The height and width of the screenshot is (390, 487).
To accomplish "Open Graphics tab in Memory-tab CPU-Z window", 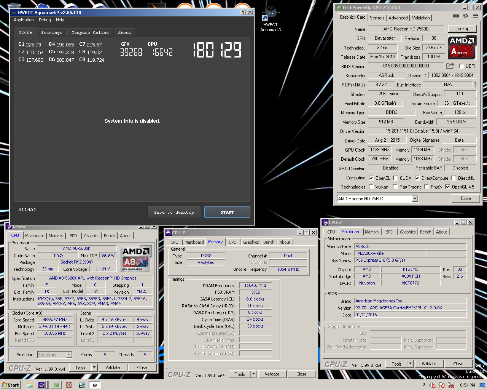I will [251, 242].
